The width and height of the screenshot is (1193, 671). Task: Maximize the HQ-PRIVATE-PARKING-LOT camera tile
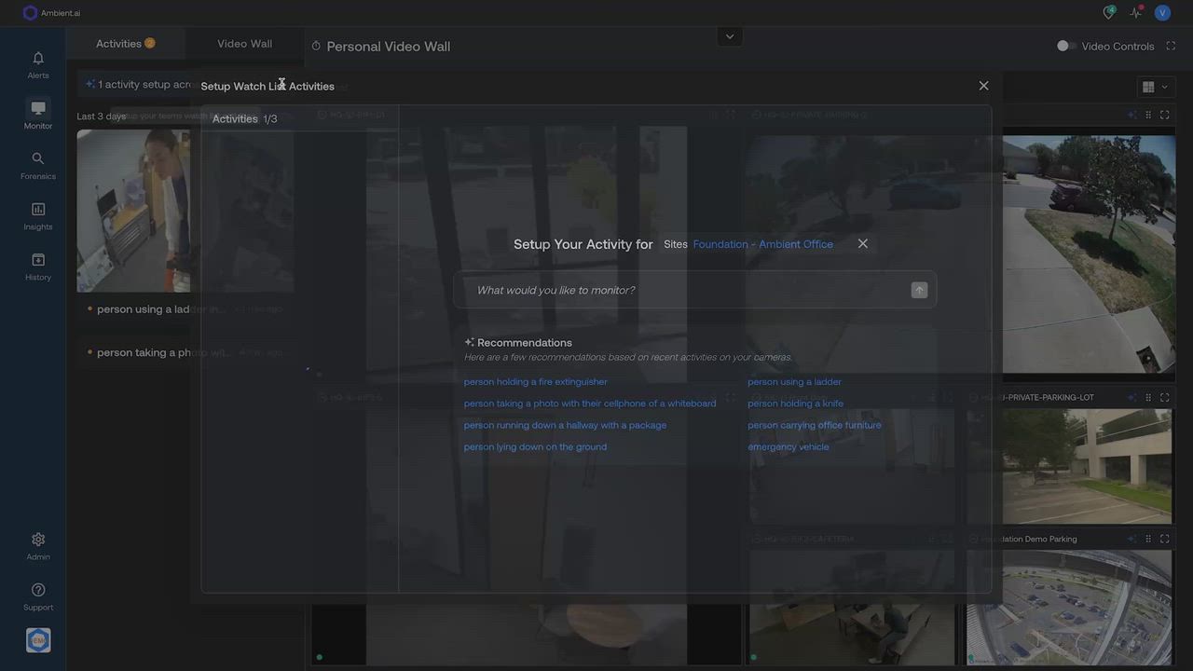[1165, 397]
